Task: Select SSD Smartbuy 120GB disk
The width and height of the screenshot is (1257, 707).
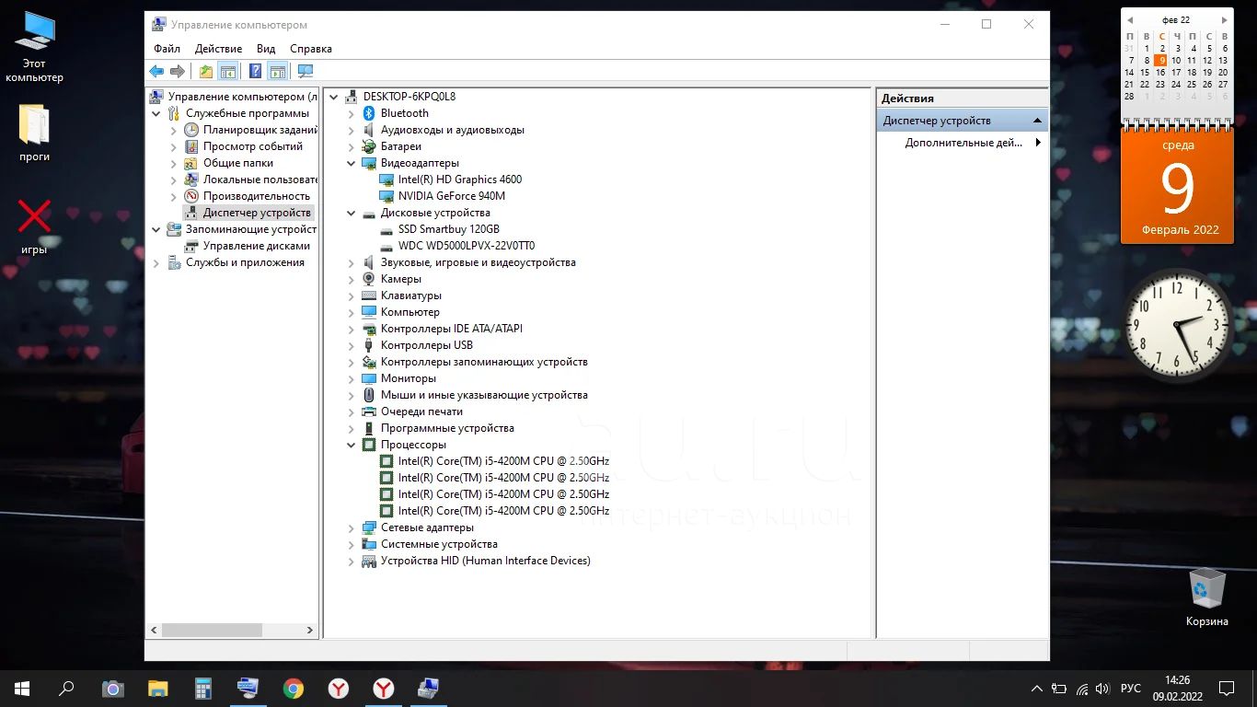Action: tap(449, 229)
